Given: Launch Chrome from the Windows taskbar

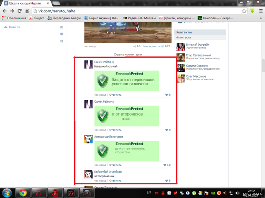Looking at the screenshot, I should click(x=22, y=192).
